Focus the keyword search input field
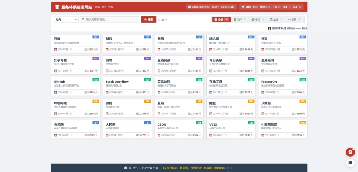 point(109,20)
